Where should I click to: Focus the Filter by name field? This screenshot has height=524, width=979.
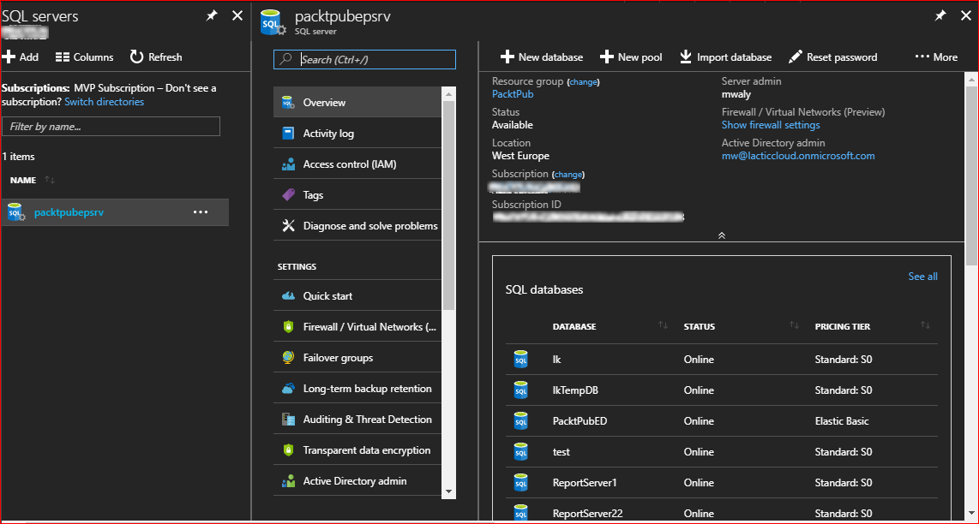(x=111, y=126)
